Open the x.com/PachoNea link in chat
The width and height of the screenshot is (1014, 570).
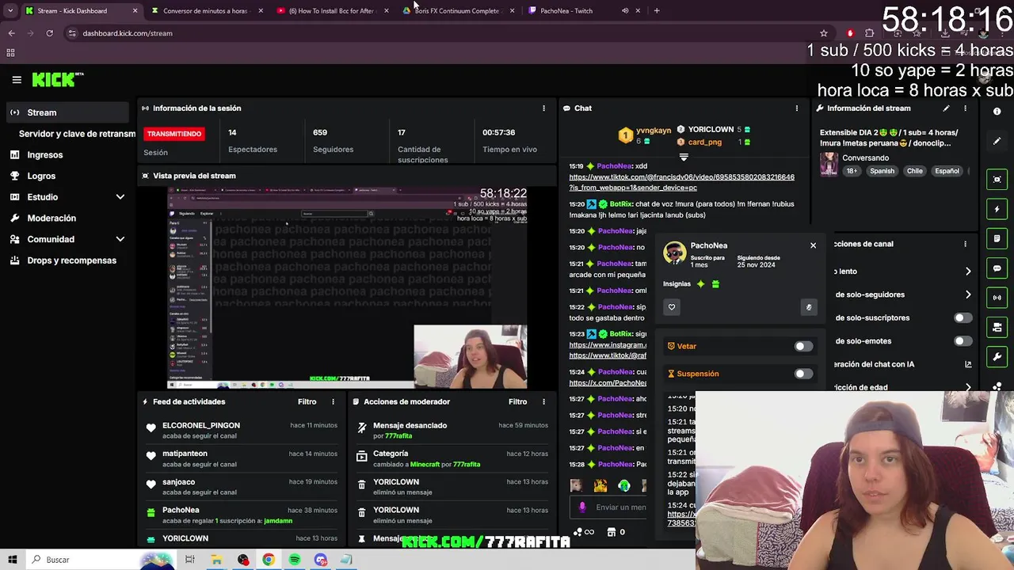coord(608,383)
